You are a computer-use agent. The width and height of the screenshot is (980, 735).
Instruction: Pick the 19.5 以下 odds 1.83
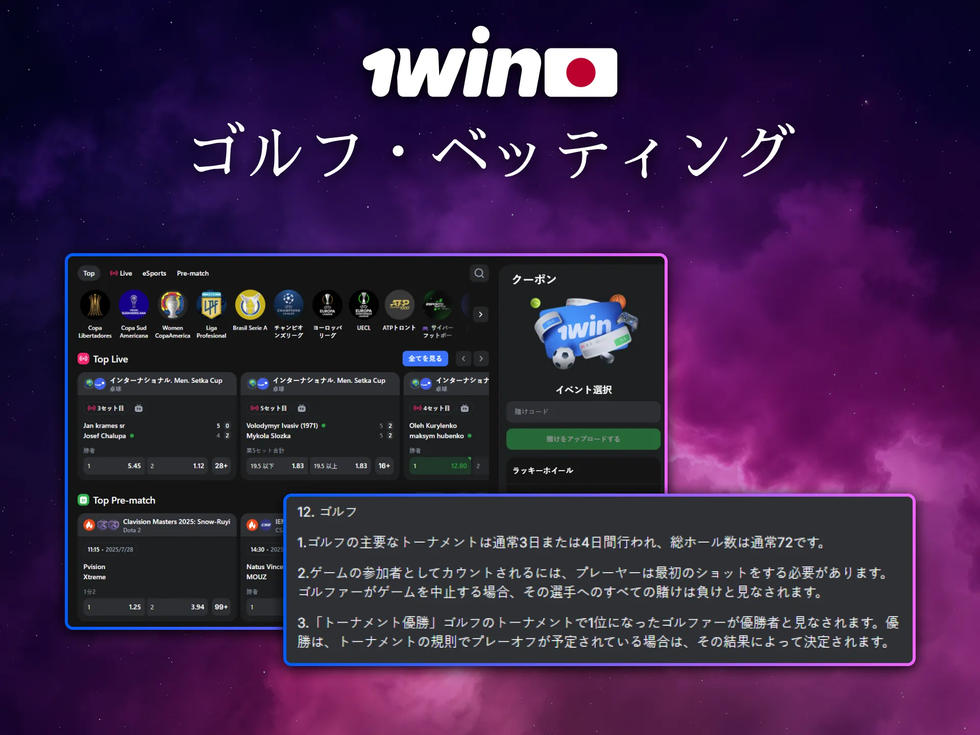point(277,466)
